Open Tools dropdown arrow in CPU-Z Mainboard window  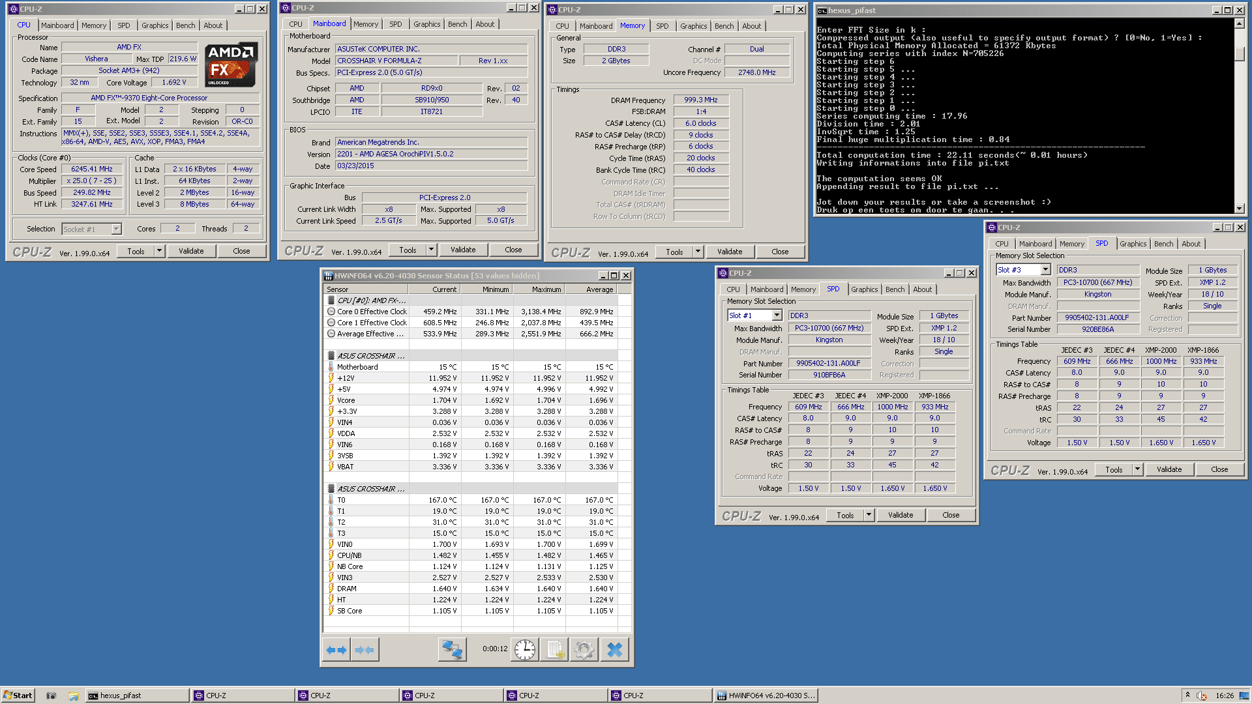431,250
